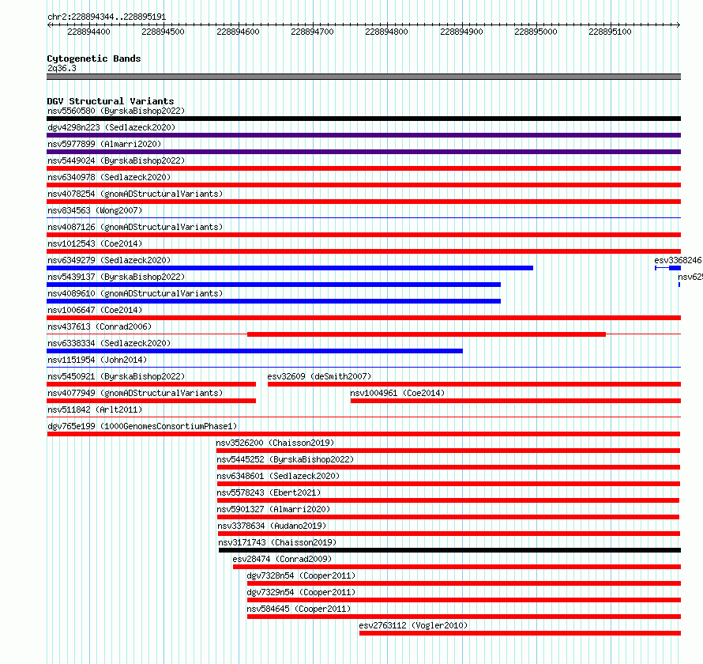Click the Cytogenetic Bands track title
703x664 pixels.
pyautogui.click(x=94, y=58)
